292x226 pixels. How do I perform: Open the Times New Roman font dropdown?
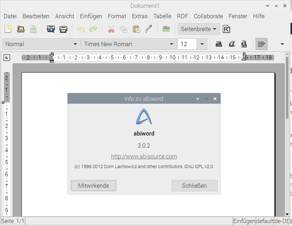129,44
